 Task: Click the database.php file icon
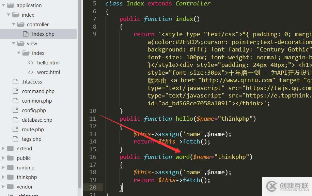15,120
